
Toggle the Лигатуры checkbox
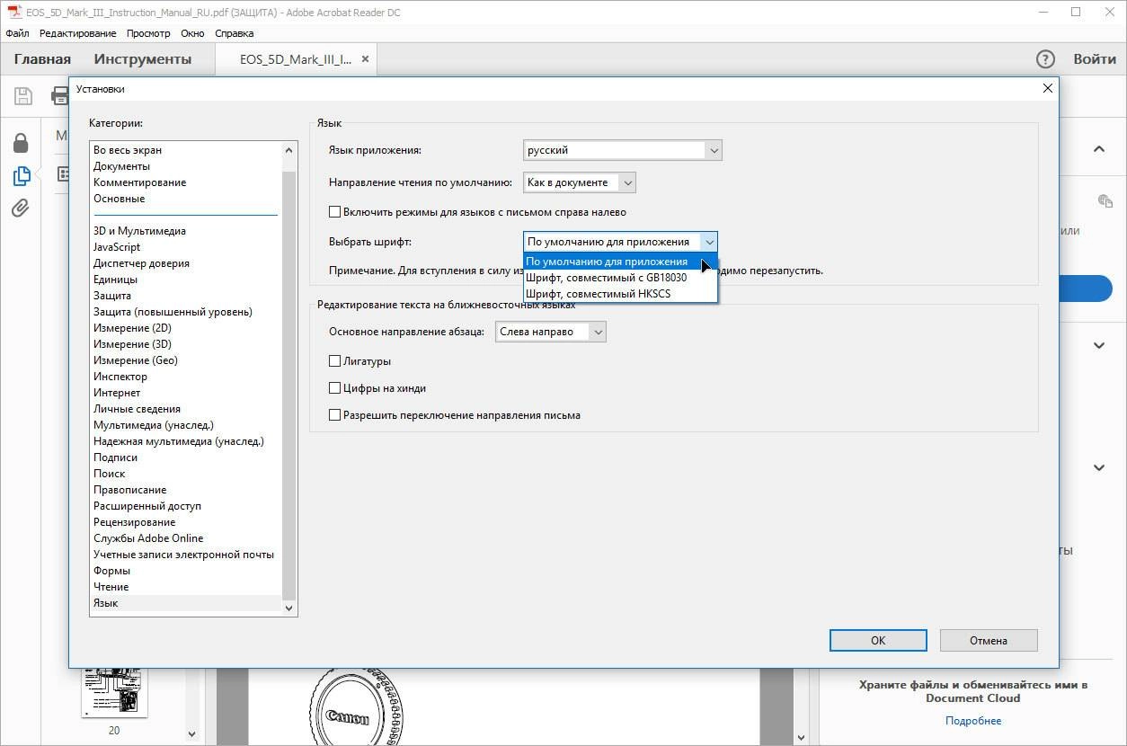(334, 361)
